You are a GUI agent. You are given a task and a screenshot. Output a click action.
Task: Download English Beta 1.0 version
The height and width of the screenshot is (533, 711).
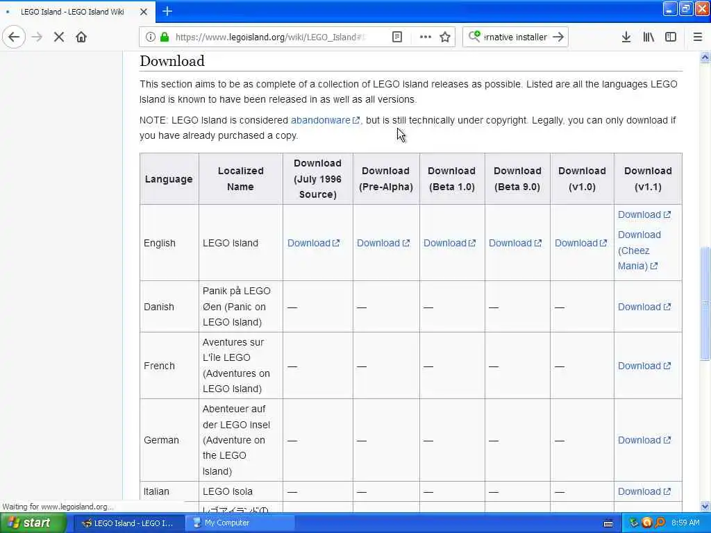coord(449,243)
